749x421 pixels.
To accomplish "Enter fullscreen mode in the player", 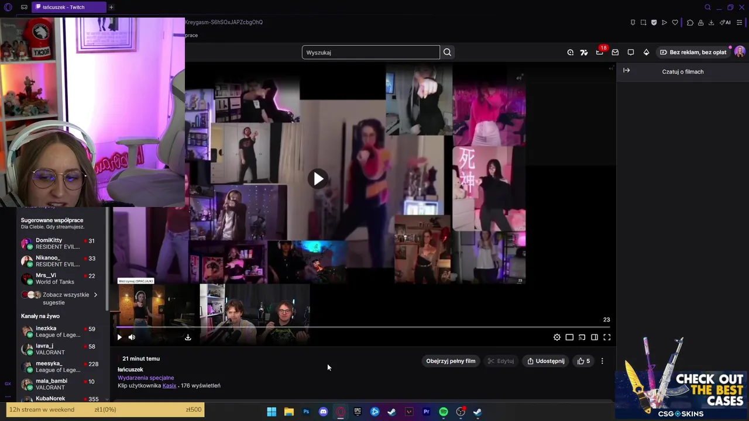I will click(607, 337).
